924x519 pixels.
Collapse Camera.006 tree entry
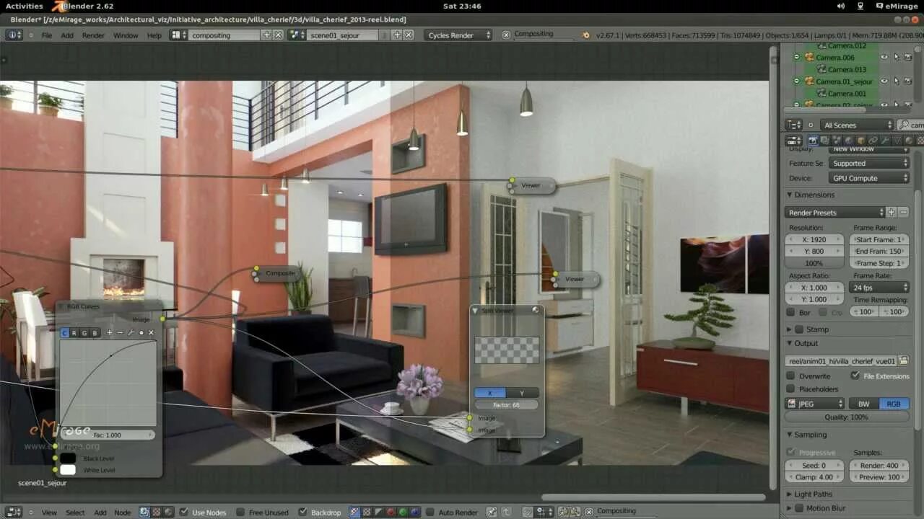(797, 58)
